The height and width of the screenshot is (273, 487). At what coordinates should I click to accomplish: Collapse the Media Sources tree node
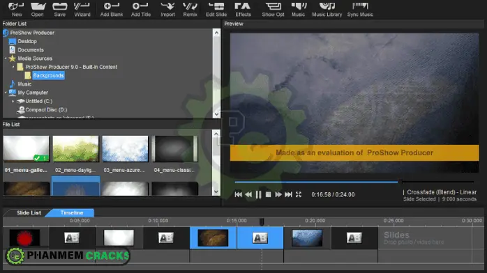point(6,58)
